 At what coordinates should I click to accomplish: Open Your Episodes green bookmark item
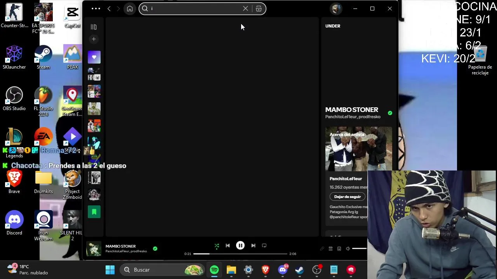point(94,212)
